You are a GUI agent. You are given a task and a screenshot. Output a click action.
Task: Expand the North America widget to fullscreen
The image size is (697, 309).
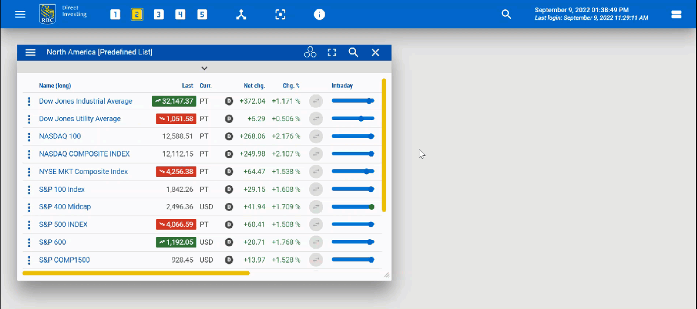coord(332,53)
